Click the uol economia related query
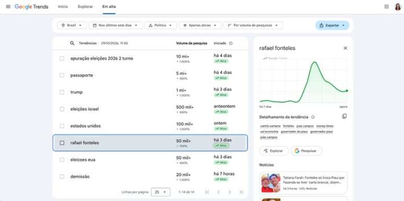Image resolution: width=404 pixels, height=201 pixels. click(269, 132)
